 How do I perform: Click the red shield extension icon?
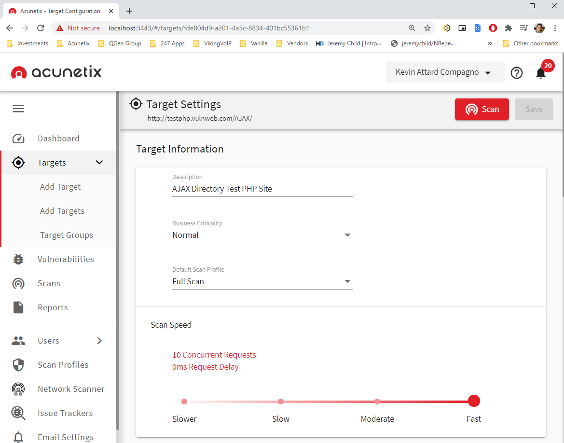coord(493,28)
